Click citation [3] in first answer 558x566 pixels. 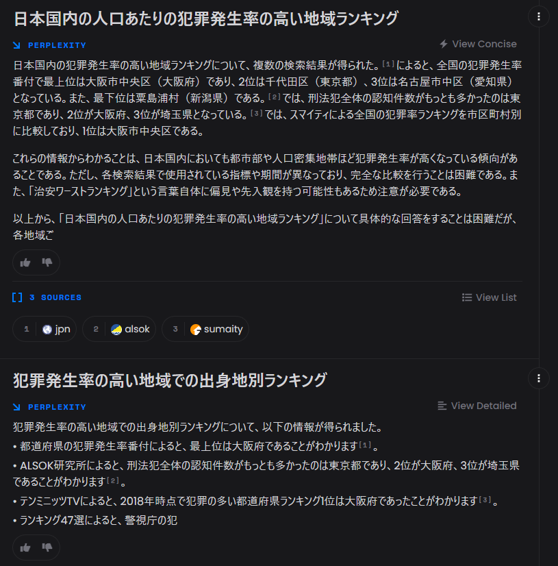tap(257, 112)
